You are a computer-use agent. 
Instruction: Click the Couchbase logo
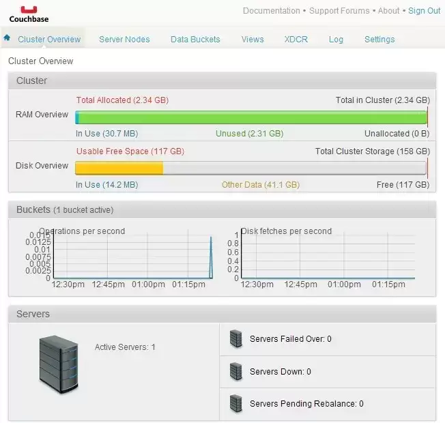click(29, 14)
